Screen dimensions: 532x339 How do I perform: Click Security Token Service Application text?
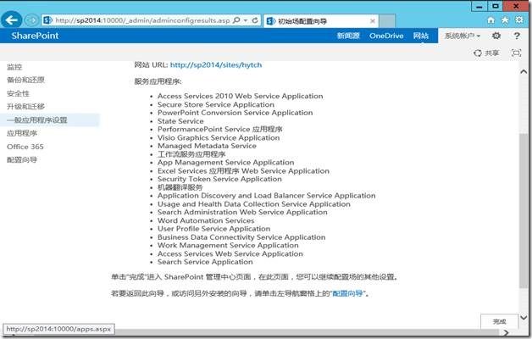(x=219, y=179)
